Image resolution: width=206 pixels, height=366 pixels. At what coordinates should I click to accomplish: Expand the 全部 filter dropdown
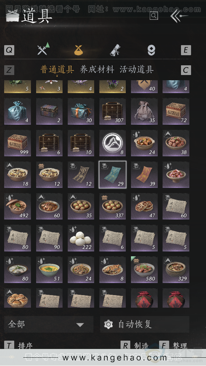(x=49, y=324)
